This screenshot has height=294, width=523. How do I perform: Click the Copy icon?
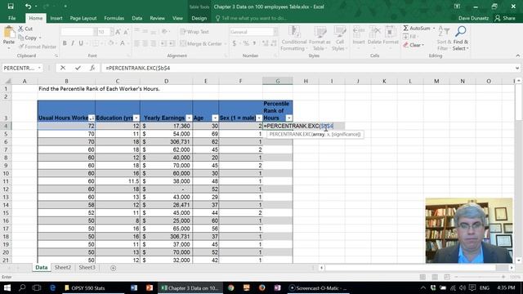(x=20, y=38)
